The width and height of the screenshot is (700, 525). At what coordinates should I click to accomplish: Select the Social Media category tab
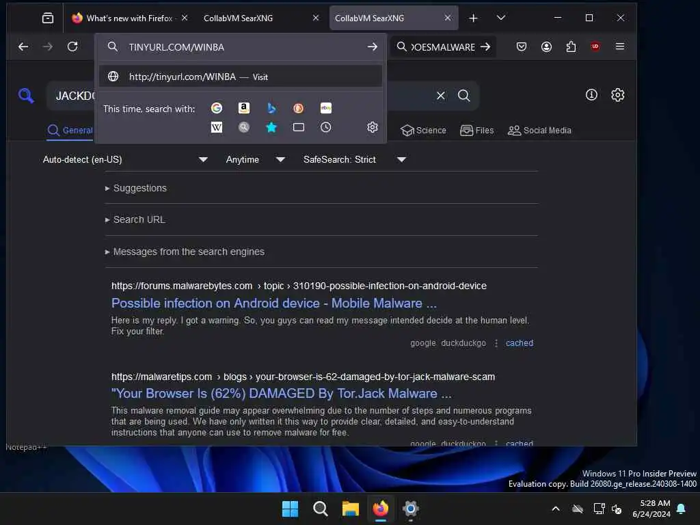coord(539,131)
